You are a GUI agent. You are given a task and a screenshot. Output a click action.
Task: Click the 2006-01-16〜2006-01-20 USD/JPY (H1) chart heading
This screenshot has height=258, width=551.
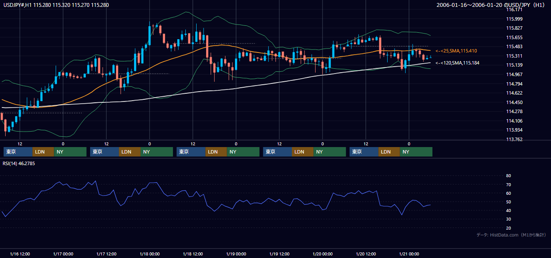pyautogui.click(x=491, y=5)
